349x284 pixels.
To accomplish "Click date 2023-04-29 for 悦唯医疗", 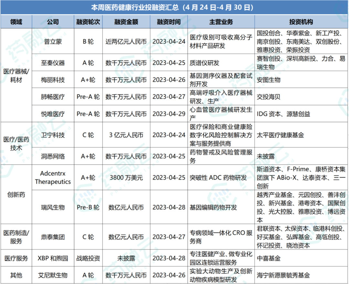I will (x=169, y=113).
